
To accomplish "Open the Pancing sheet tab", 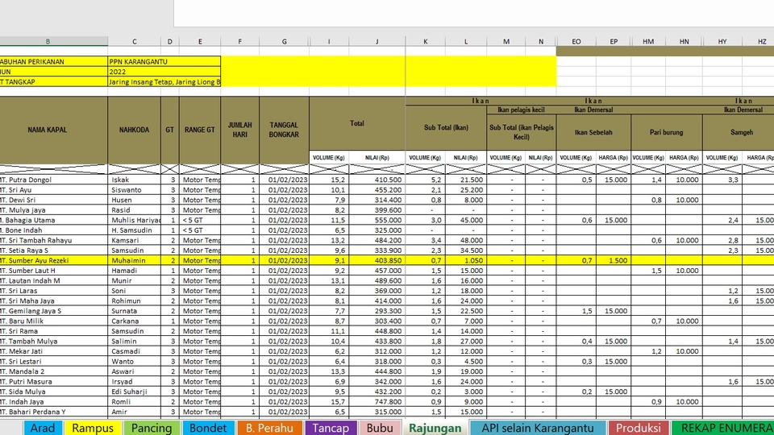I will tap(151, 428).
